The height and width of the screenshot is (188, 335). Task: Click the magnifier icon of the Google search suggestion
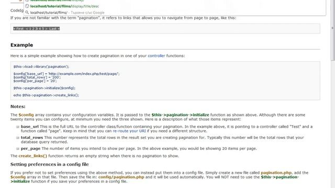click(27, 13)
